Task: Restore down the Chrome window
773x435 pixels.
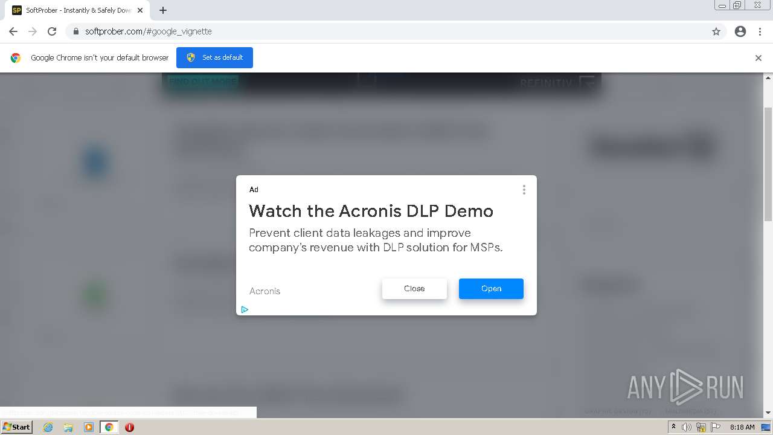Action: pyautogui.click(x=737, y=5)
